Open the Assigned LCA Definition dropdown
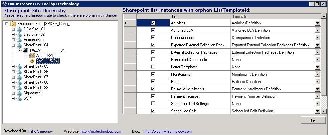Viewport: 328px width, 135px height. (318, 30)
